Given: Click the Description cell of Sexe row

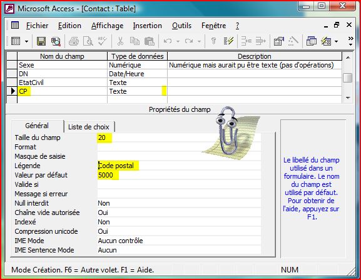Looking at the screenshot, I should click(255, 65).
